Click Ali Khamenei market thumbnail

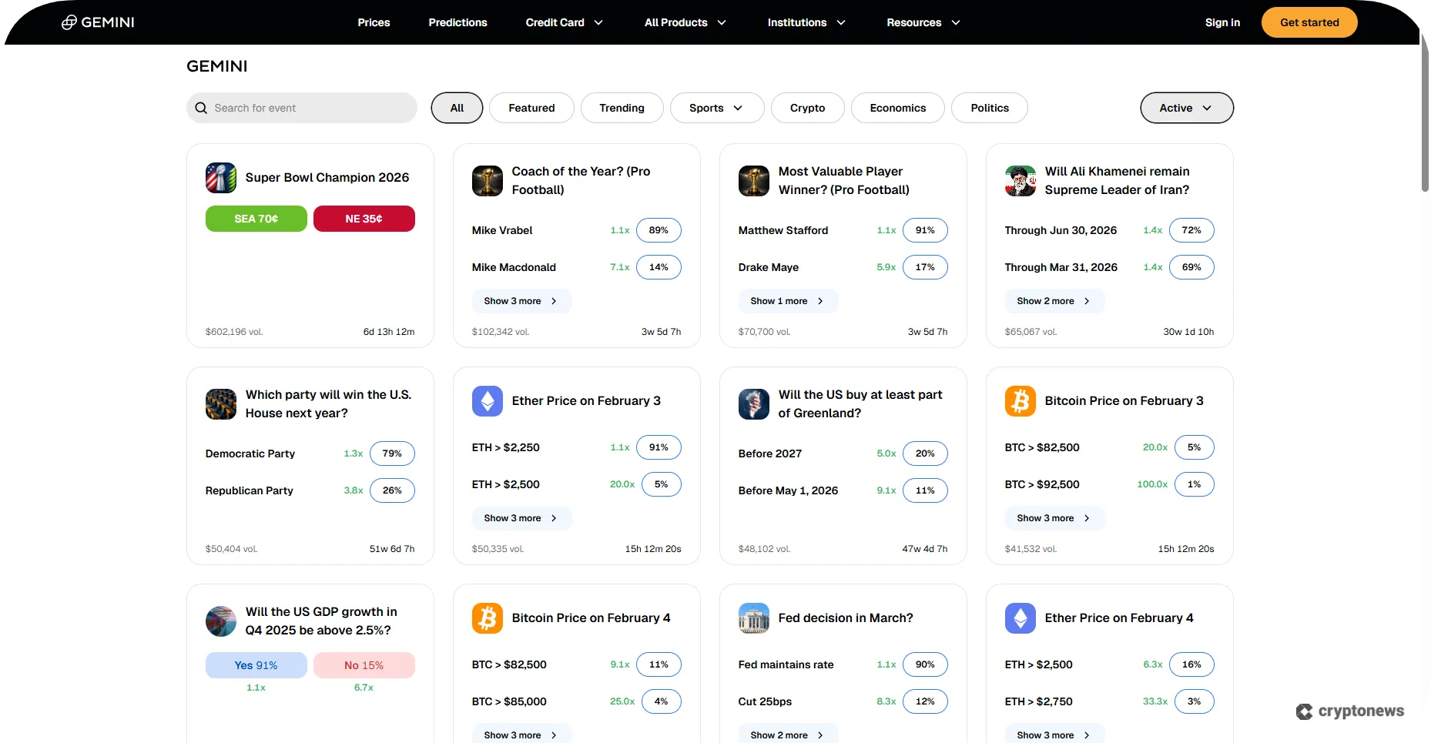click(1020, 181)
